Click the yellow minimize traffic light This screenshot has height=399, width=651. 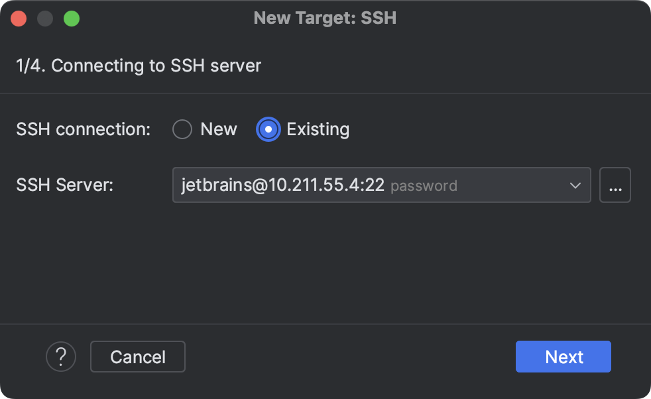click(45, 18)
